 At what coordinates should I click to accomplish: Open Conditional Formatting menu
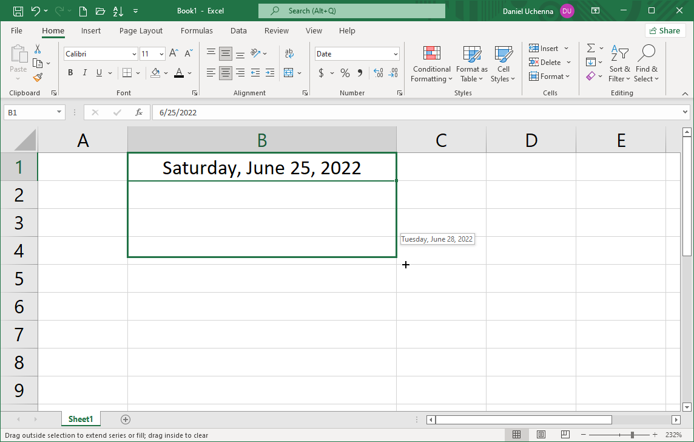[x=431, y=64]
